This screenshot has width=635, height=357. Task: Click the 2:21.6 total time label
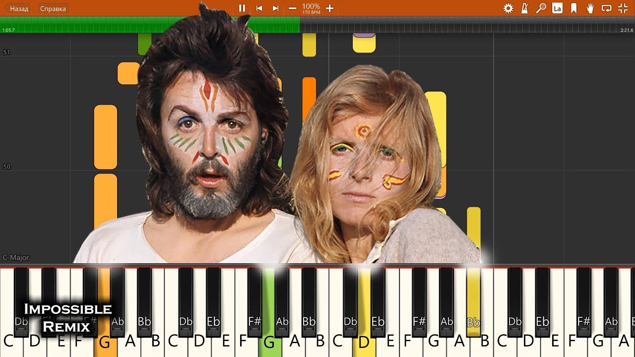pos(627,30)
